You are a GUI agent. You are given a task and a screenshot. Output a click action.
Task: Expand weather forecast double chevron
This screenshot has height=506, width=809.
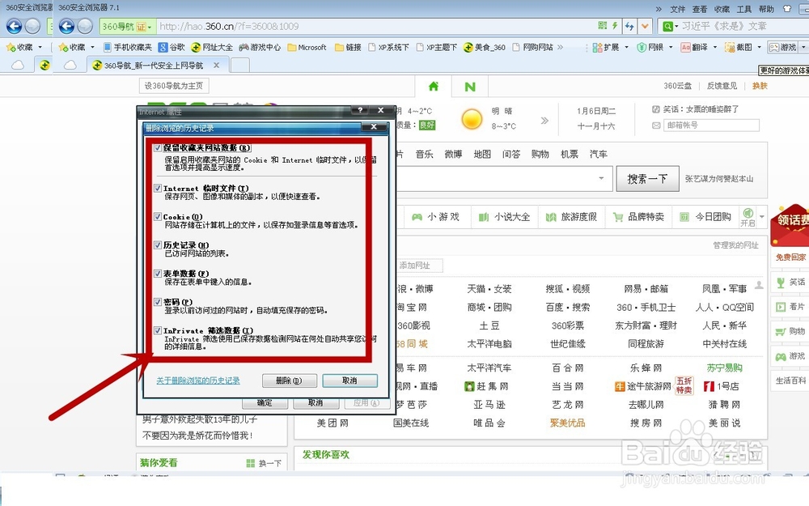(x=544, y=121)
